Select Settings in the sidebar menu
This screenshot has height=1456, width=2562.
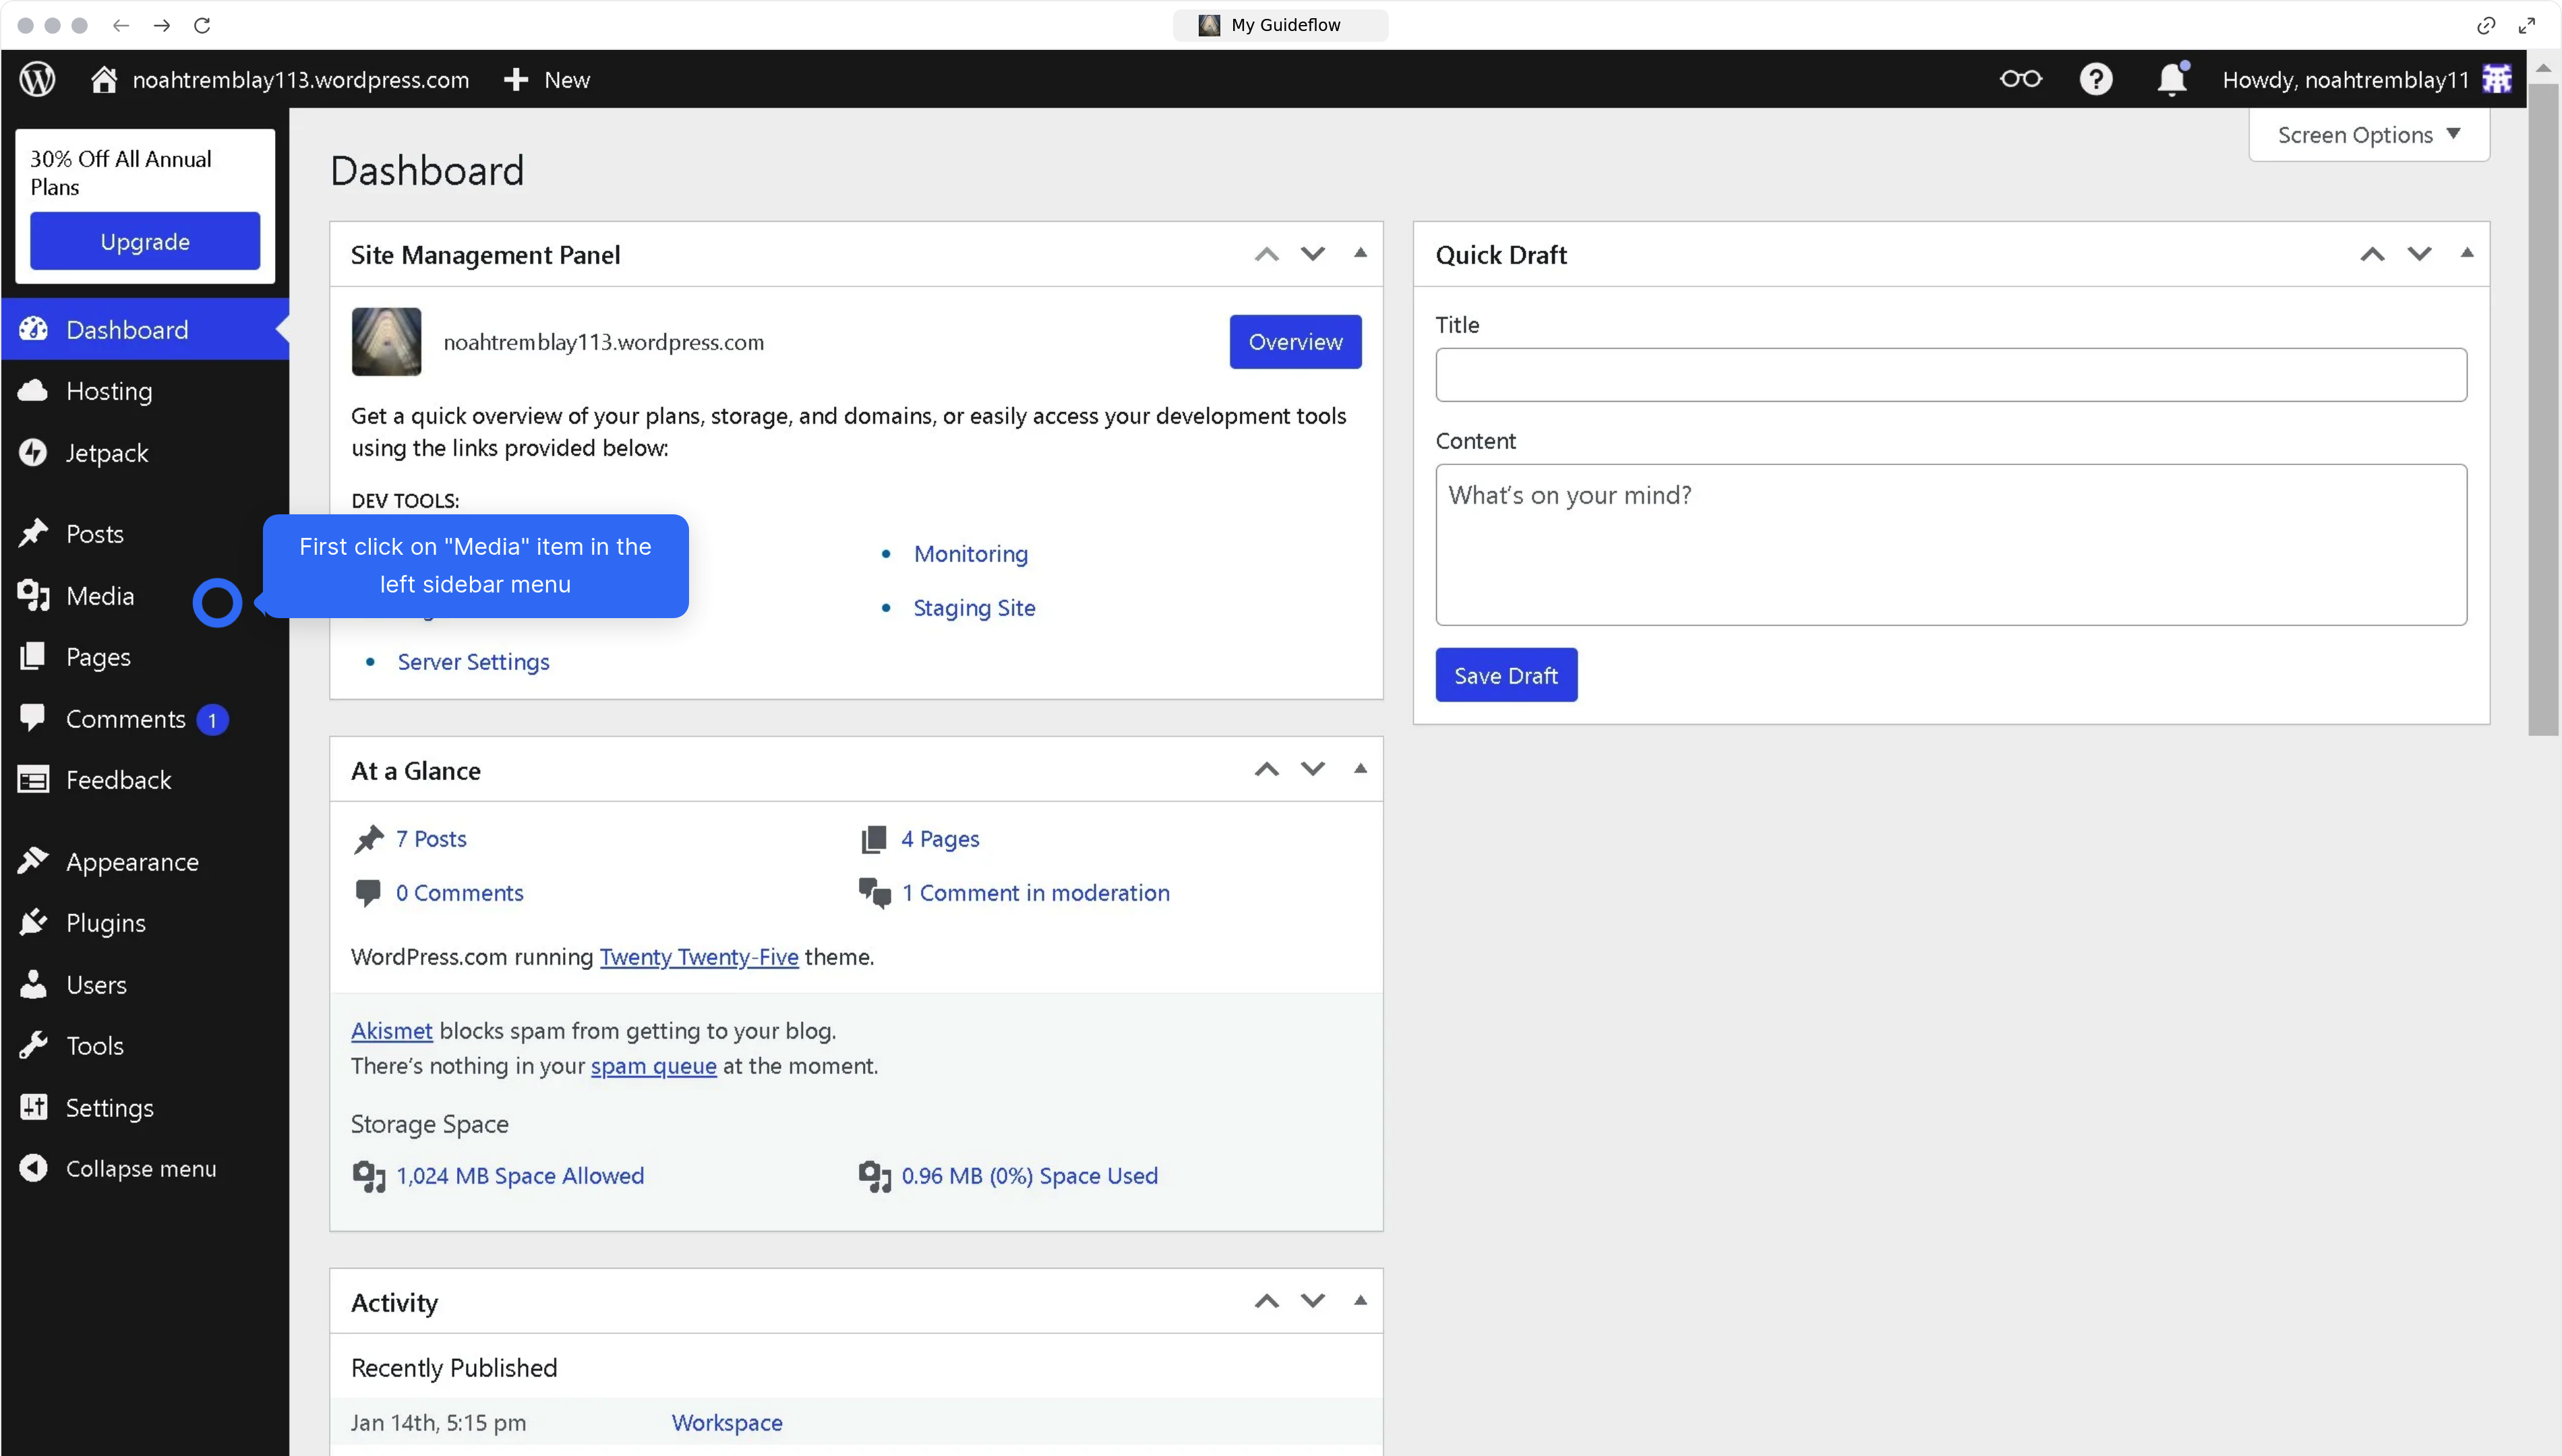[x=33, y=1107]
